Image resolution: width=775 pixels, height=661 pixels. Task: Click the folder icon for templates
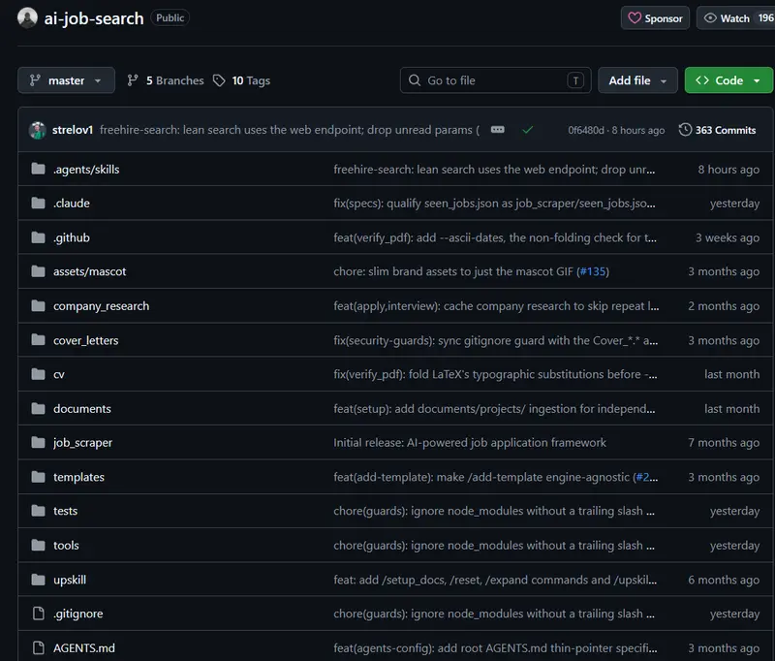[38, 477]
